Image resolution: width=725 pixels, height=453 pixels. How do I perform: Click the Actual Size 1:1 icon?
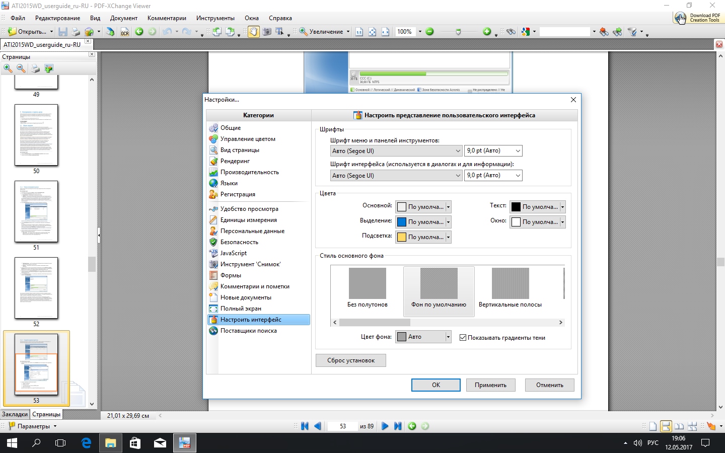tap(359, 32)
